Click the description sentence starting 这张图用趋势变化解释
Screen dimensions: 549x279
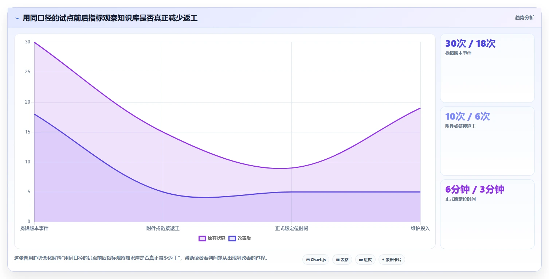tap(141, 258)
